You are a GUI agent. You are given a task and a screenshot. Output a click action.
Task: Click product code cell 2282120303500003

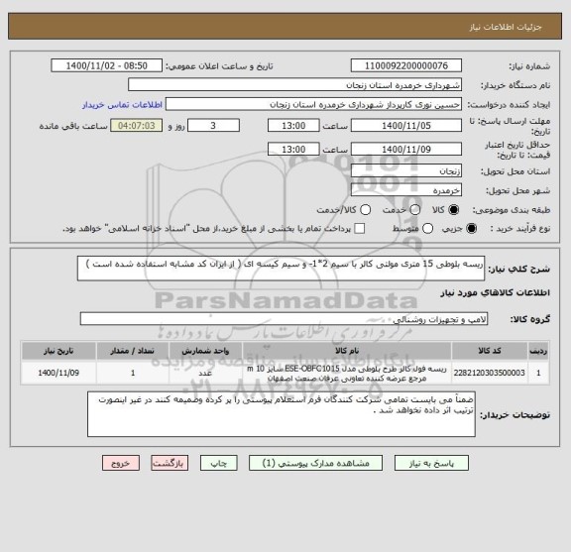click(490, 373)
